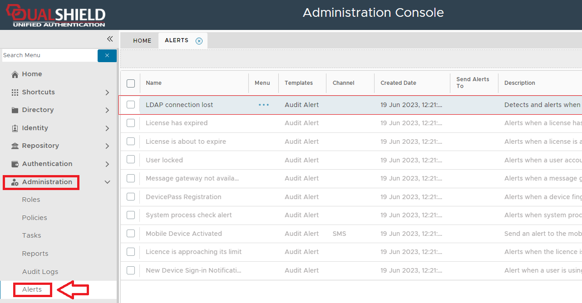582x303 pixels.
Task: Collapse the sidebar with double-chevron icon
Action: 109,39
